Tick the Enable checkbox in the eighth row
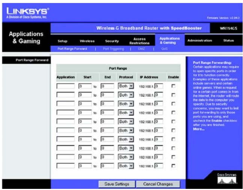This screenshot has width=243, height=190. point(173,148)
